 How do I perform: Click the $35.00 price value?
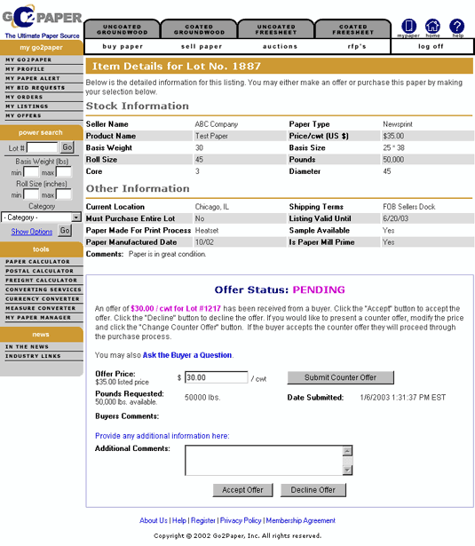click(x=393, y=136)
